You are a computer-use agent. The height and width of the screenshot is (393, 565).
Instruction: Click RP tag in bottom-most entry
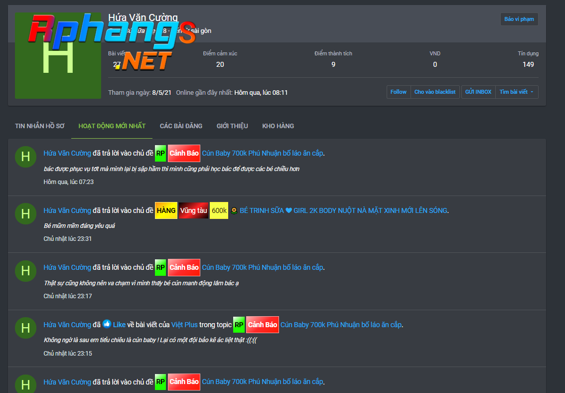(160, 382)
